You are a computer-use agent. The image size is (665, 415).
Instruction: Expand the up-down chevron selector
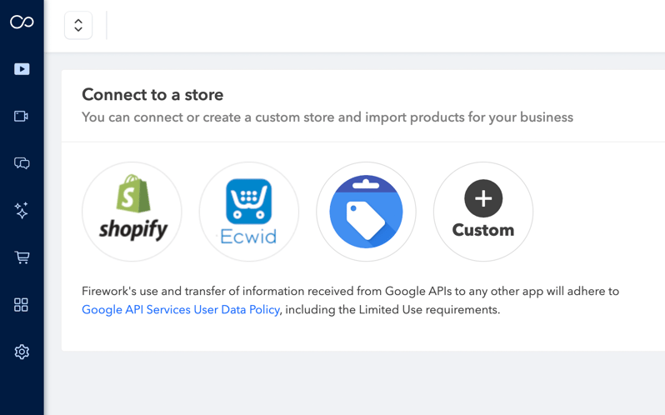[78, 25]
